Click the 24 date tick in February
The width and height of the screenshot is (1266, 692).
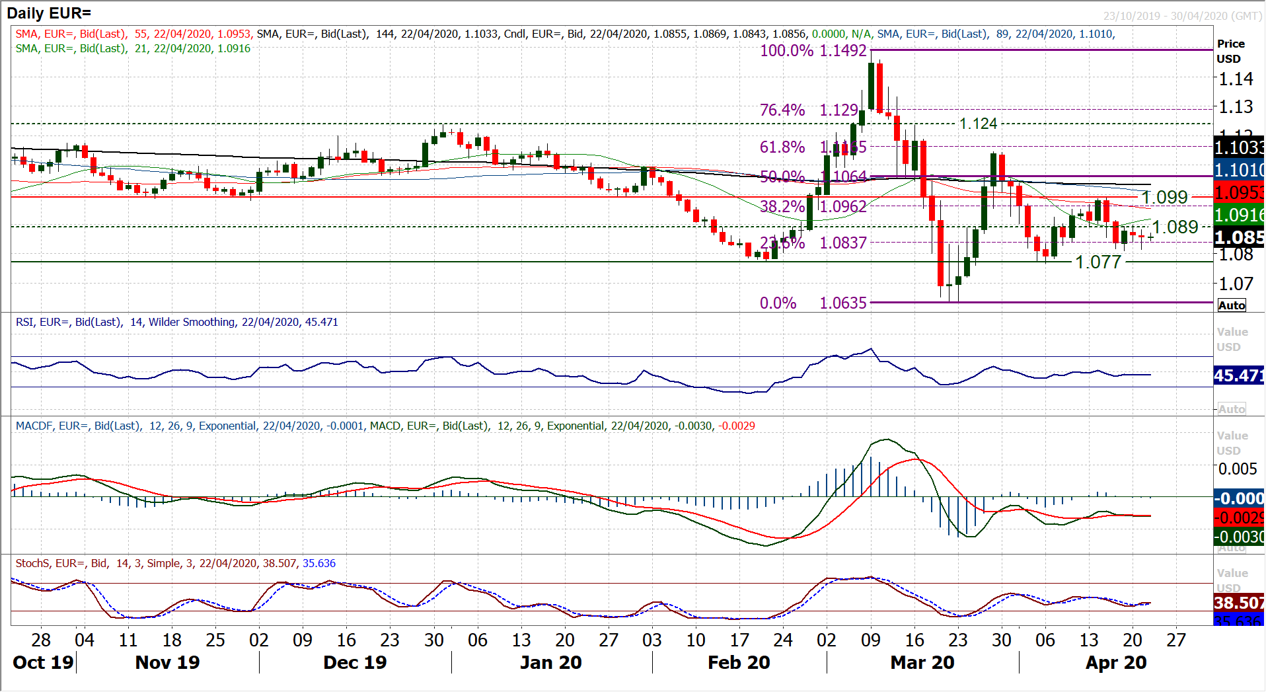coord(783,640)
